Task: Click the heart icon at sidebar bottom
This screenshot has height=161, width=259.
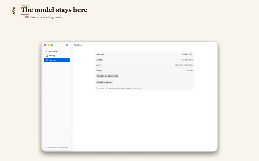Action: pyautogui.click(x=46, y=148)
